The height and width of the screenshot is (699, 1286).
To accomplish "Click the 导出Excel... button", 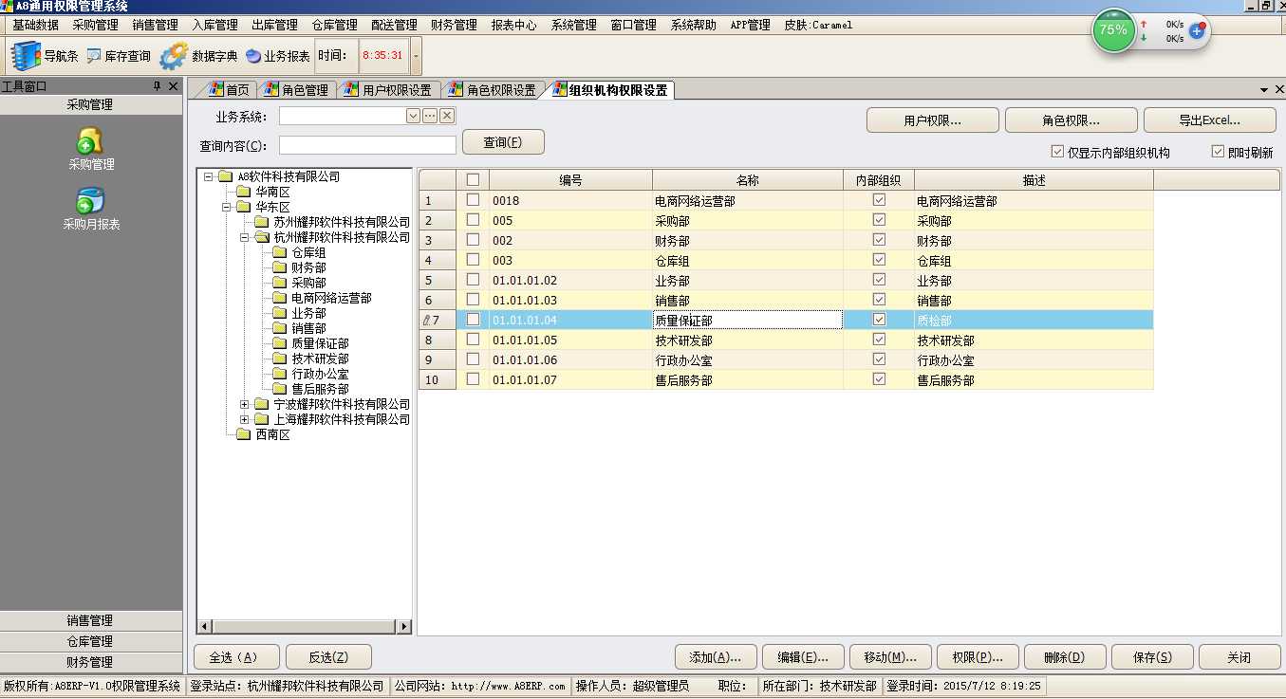I will (1209, 120).
